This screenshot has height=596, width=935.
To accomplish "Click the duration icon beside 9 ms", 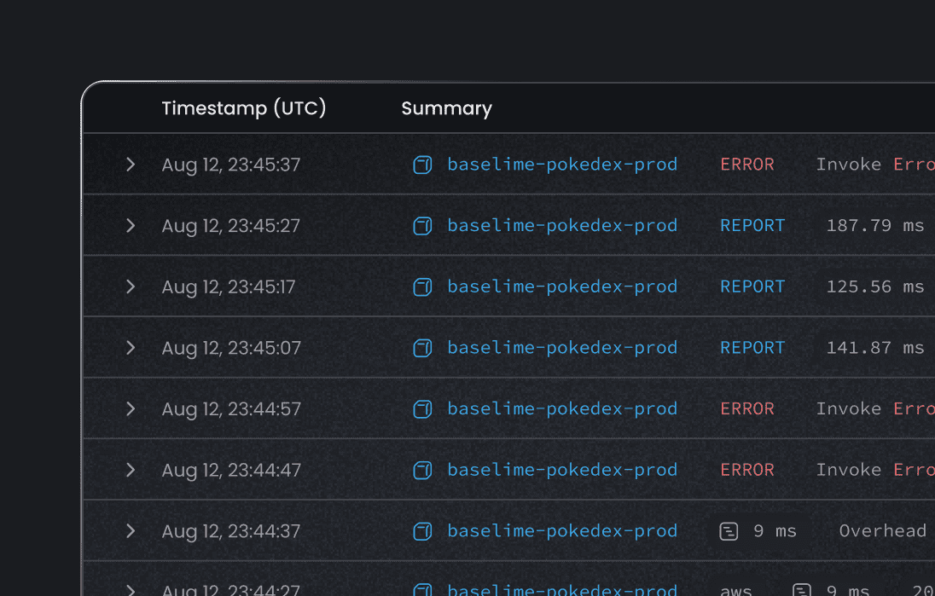I will click(729, 531).
